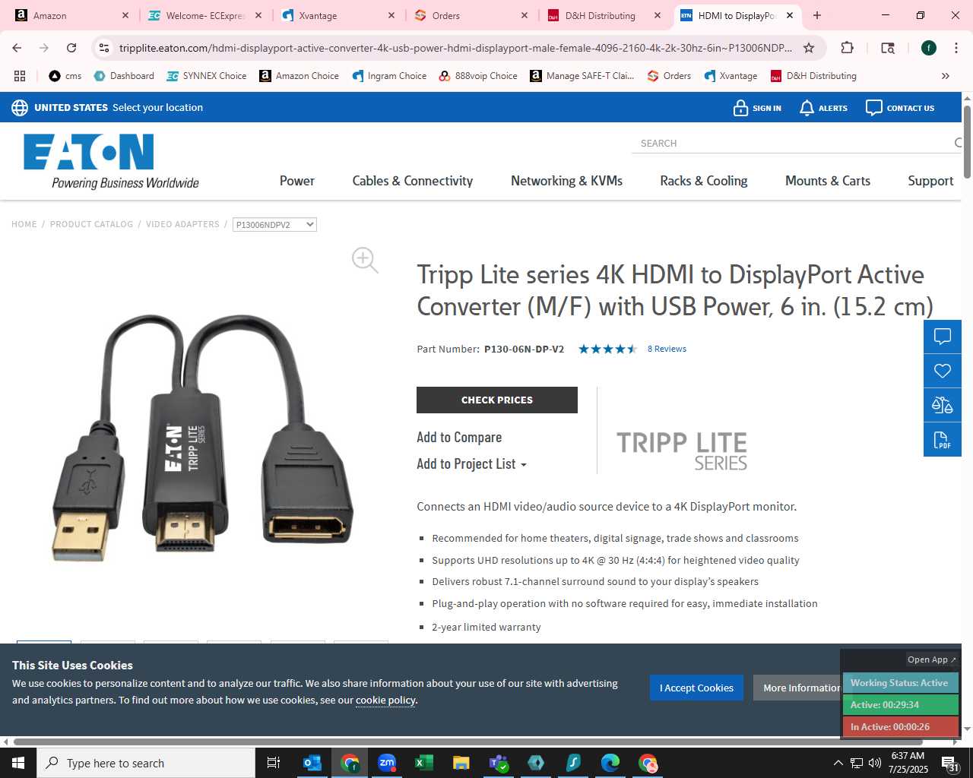Viewport: 973px width, 778px height.
Task: Open Zoom from the taskbar
Action: pyautogui.click(x=387, y=763)
